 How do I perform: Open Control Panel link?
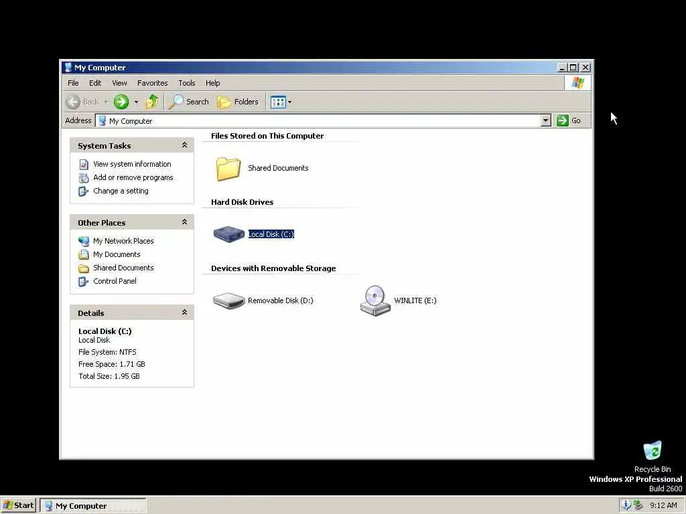[x=115, y=282]
